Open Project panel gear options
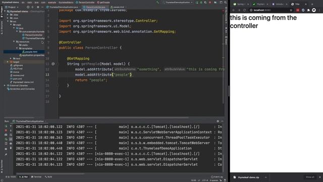Image resolution: width=323 pixels, height=182 pixels. tap(38, 7)
